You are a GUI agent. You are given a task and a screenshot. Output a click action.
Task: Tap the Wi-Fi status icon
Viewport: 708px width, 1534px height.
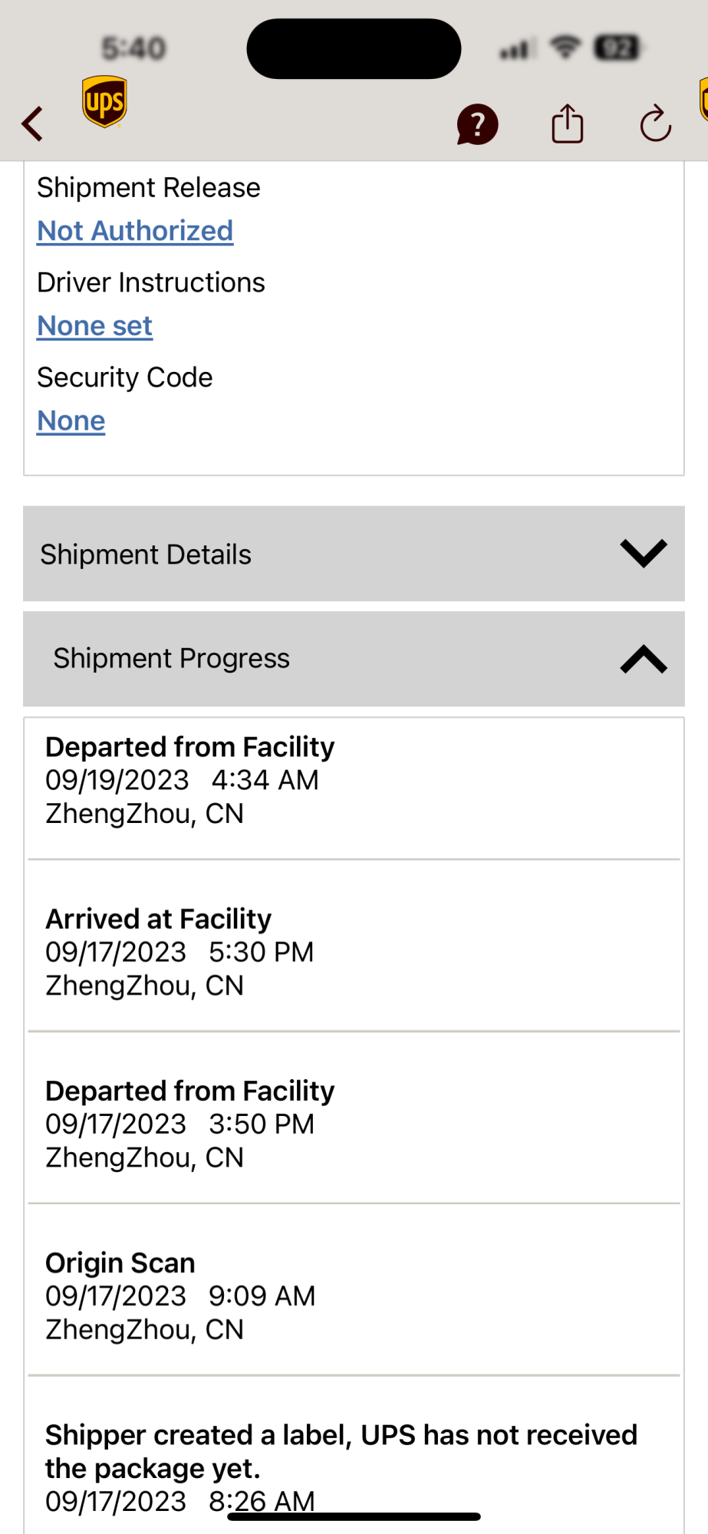click(566, 48)
